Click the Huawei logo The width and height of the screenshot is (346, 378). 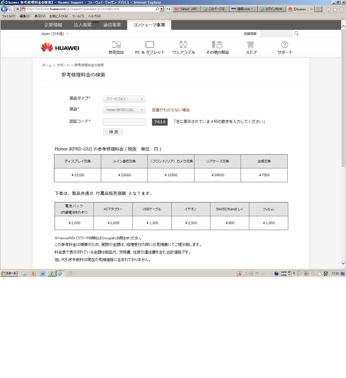(x=60, y=47)
